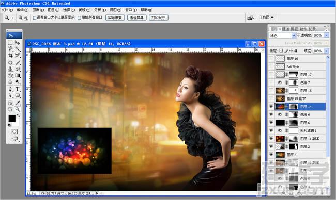
Task: Show the Bali Style layer
Action: 271,66
